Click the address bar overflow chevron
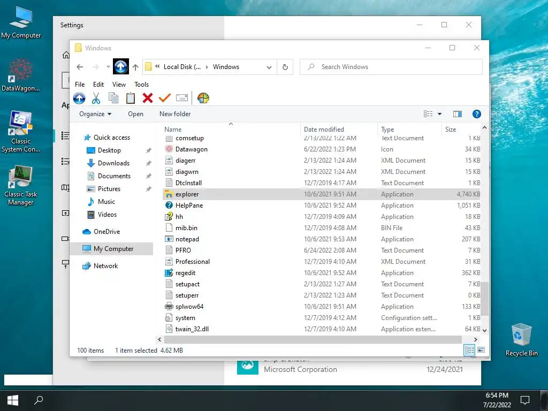 [158, 66]
